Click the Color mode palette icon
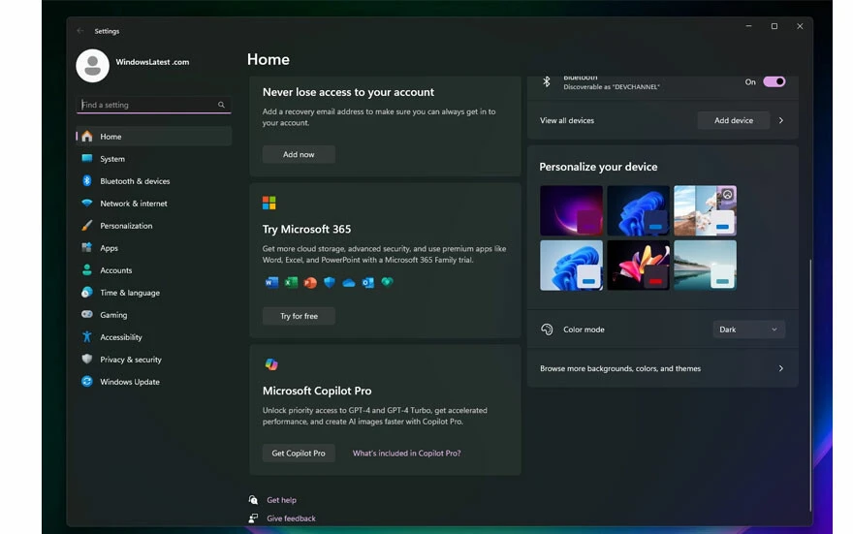Screen dimensions: 853x534 [x=547, y=329]
